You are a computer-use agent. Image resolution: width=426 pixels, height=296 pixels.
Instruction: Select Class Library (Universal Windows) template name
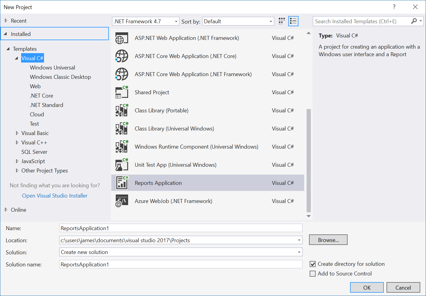[x=174, y=129]
